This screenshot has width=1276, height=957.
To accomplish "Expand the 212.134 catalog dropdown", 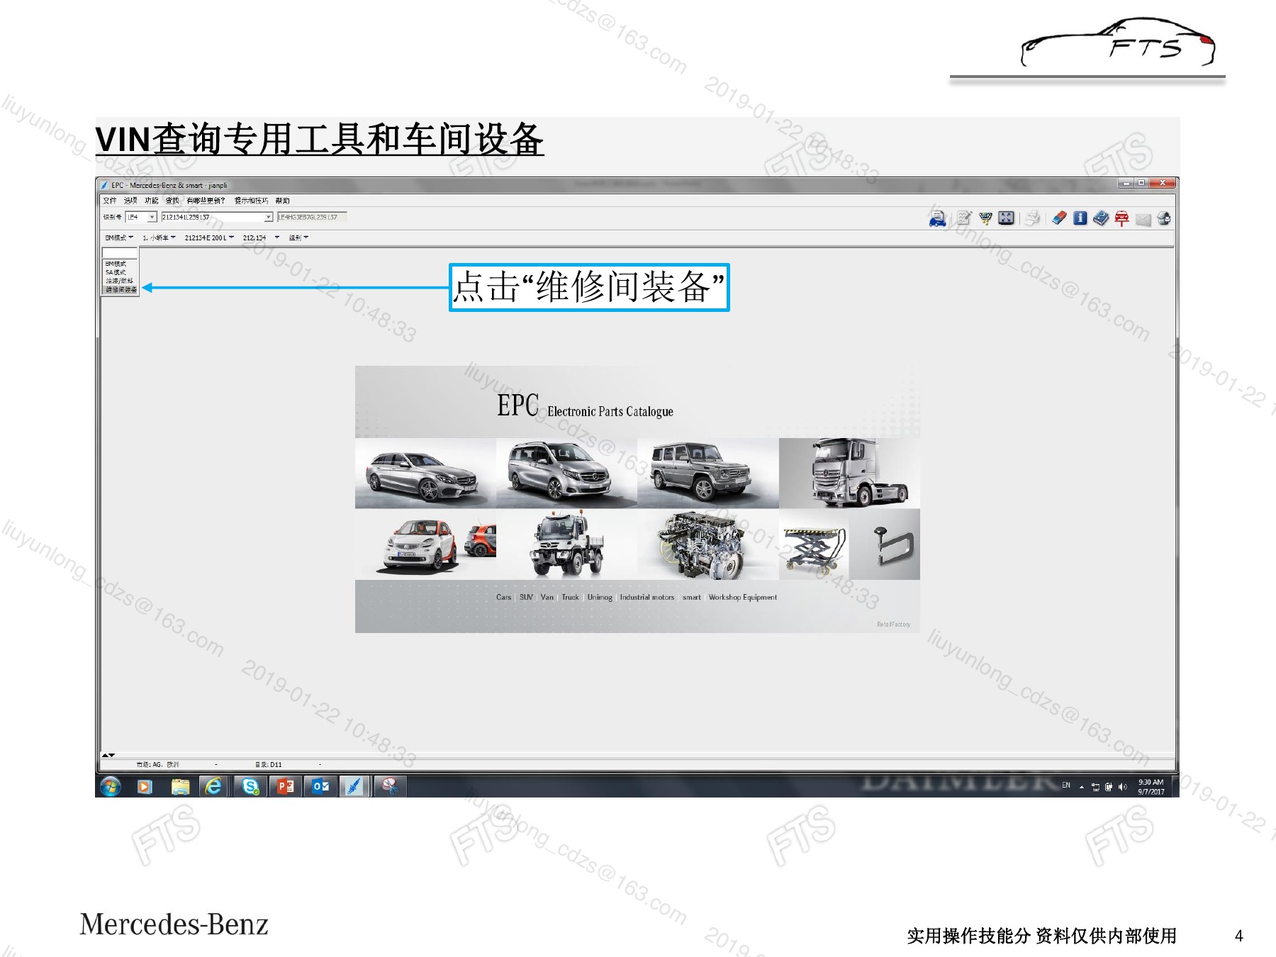I will tap(261, 237).
